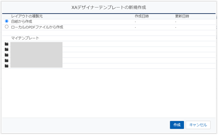This screenshot has width=218, height=135.
Task: Click the first folder's redacted name in マイテンプレート
Action: pos(36,44)
